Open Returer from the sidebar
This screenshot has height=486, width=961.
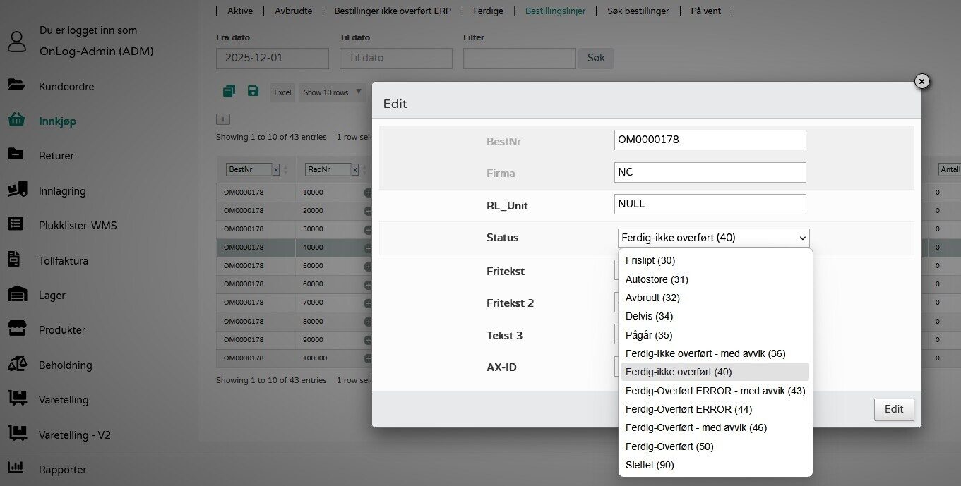tap(56, 156)
